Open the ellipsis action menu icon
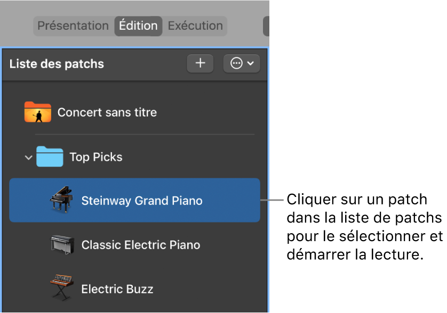 pyautogui.click(x=235, y=63)
